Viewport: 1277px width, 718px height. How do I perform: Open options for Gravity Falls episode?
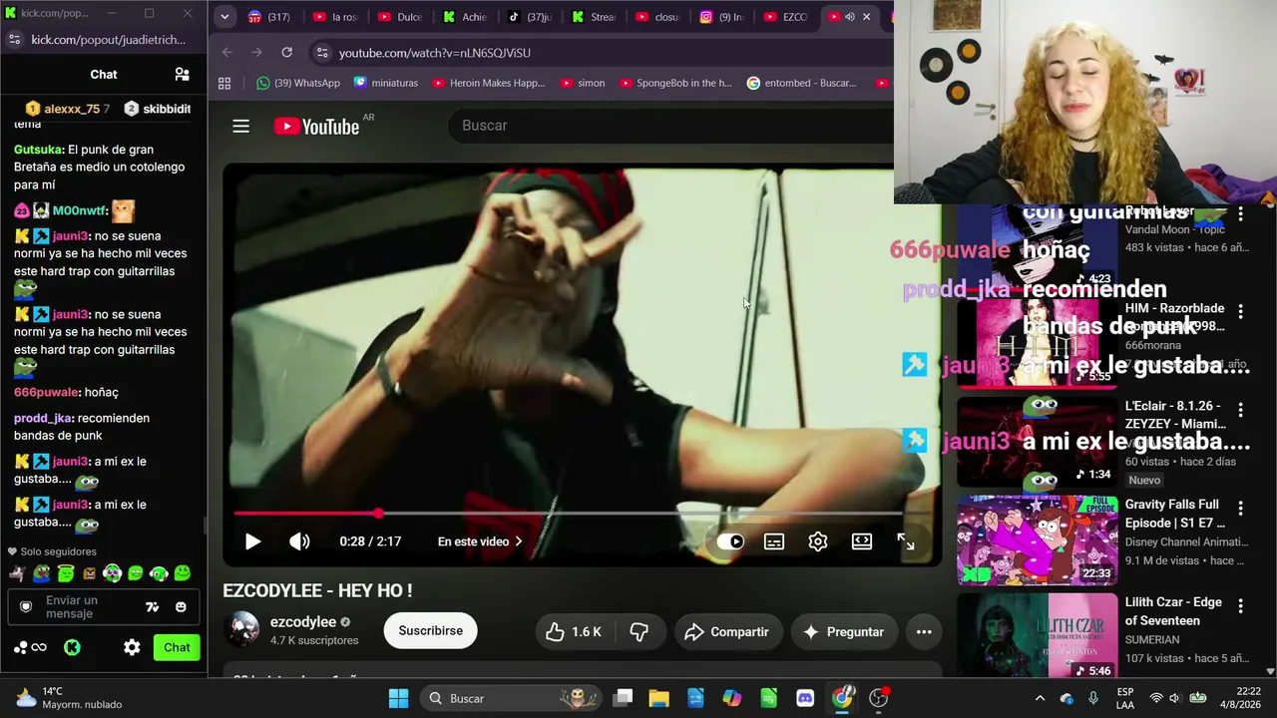click(1240, 508)
